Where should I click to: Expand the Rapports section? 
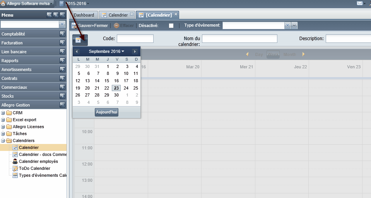click(62, 61)
